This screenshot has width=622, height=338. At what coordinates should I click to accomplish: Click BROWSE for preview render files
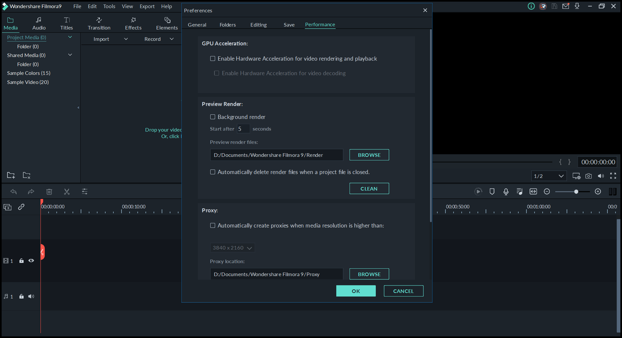click(x=369, y=155)
